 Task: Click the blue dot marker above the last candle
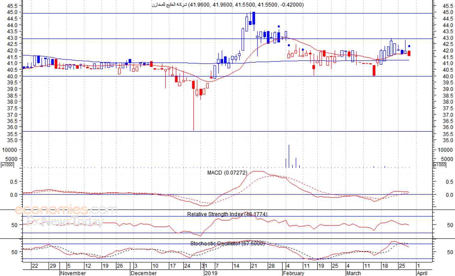click(409, 46)
